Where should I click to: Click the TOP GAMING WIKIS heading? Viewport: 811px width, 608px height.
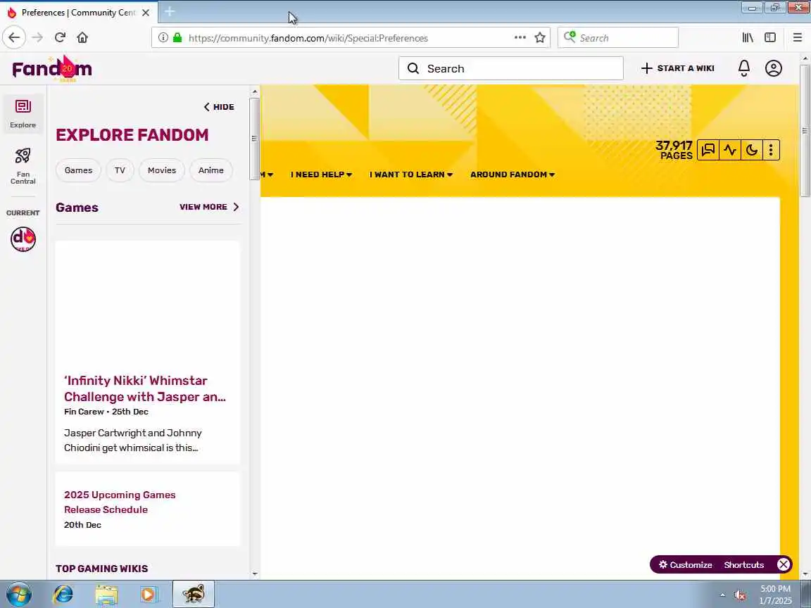(102, 569)
